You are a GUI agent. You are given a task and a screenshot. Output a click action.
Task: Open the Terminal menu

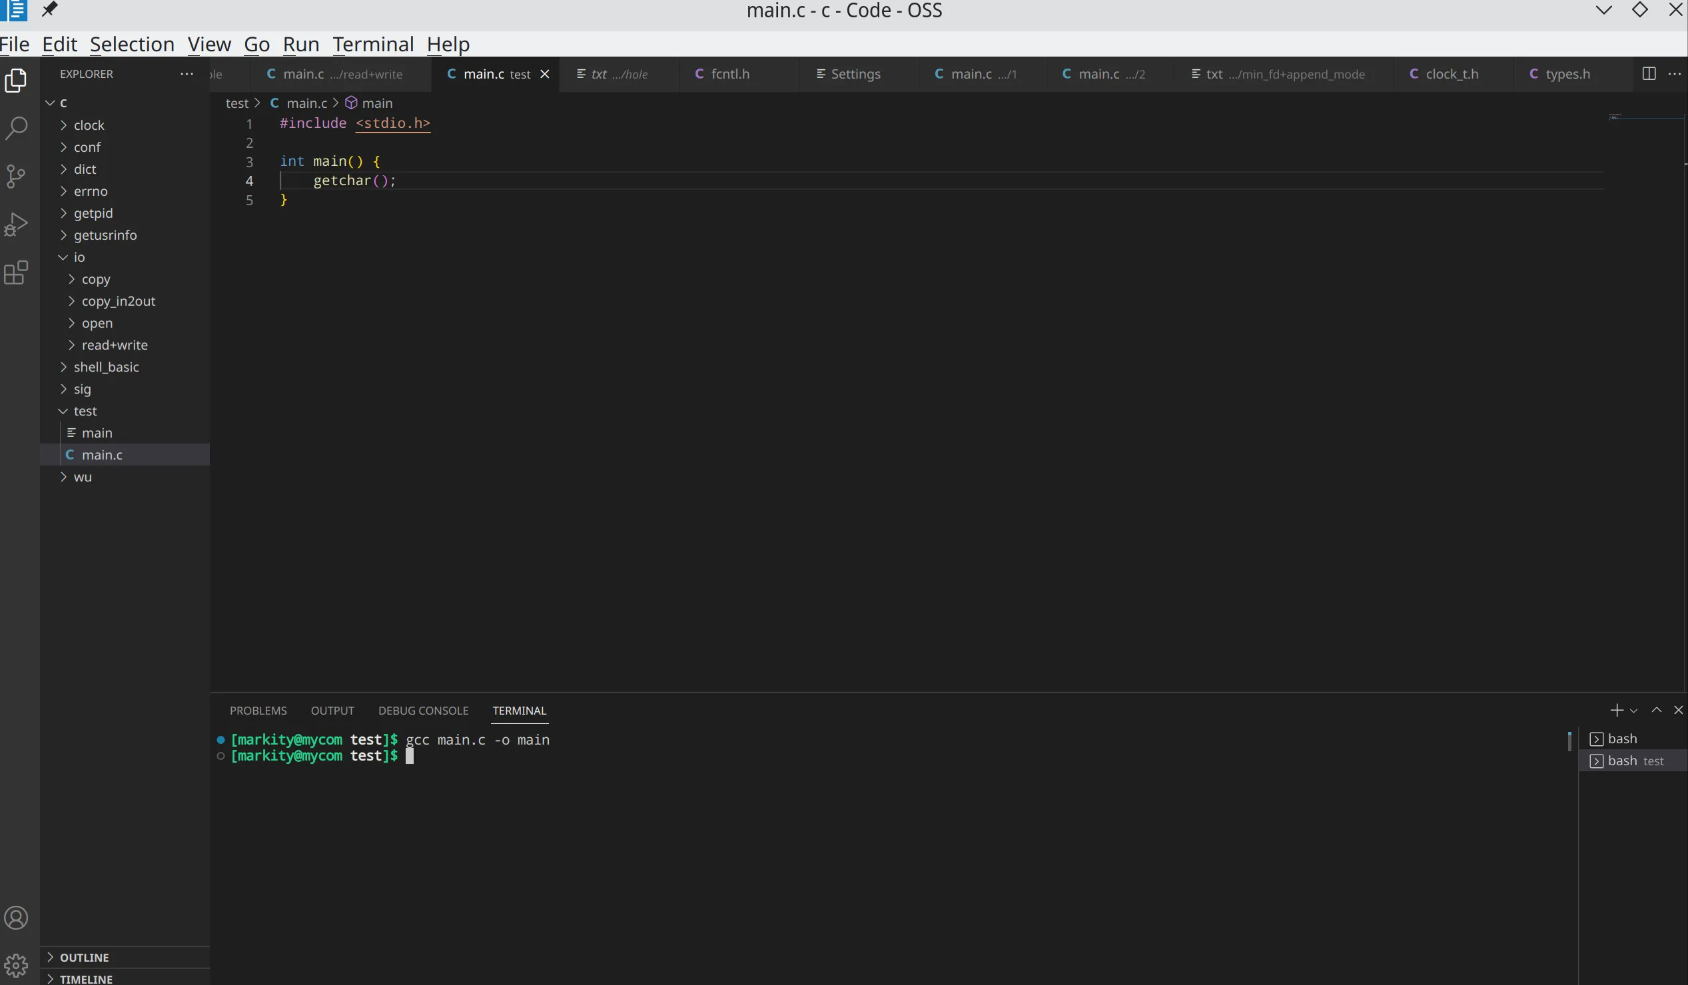[372, 44]
